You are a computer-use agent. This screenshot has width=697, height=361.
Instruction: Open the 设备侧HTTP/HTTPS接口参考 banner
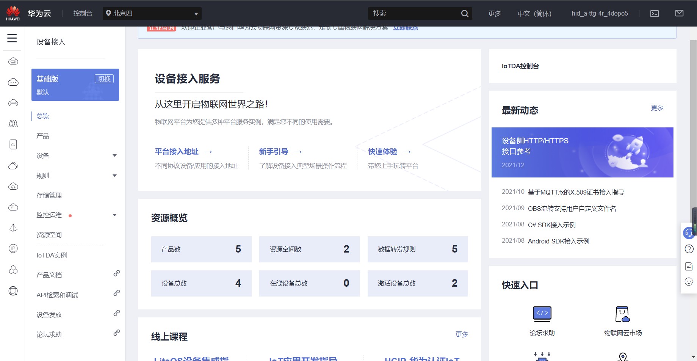[583, 152]
